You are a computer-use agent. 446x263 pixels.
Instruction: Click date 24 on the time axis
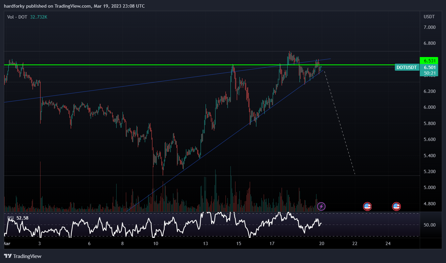click(x=388, y=243)
